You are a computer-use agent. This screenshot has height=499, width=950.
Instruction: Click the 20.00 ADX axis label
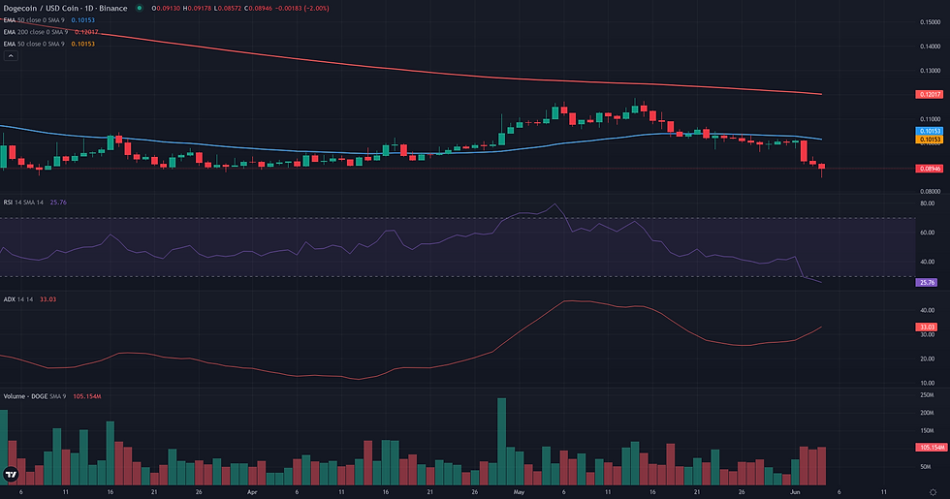tap(927, 359)
